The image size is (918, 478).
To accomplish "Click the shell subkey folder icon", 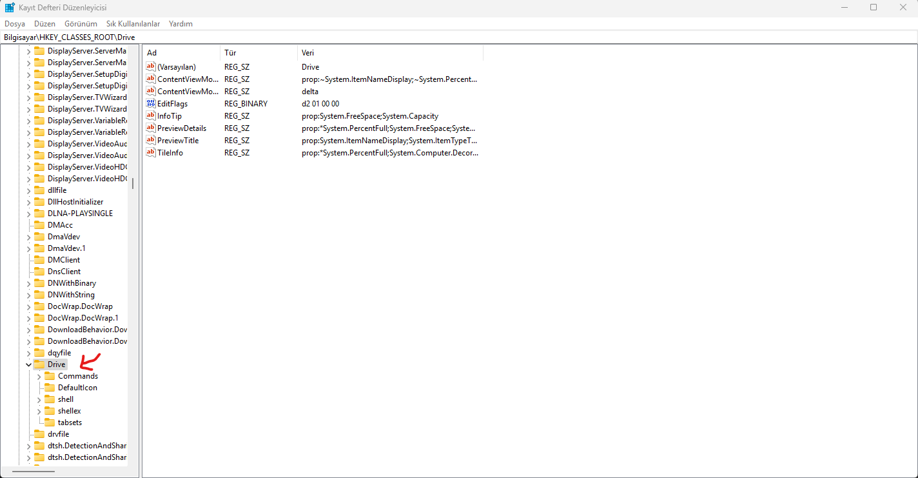I will 50,399.
